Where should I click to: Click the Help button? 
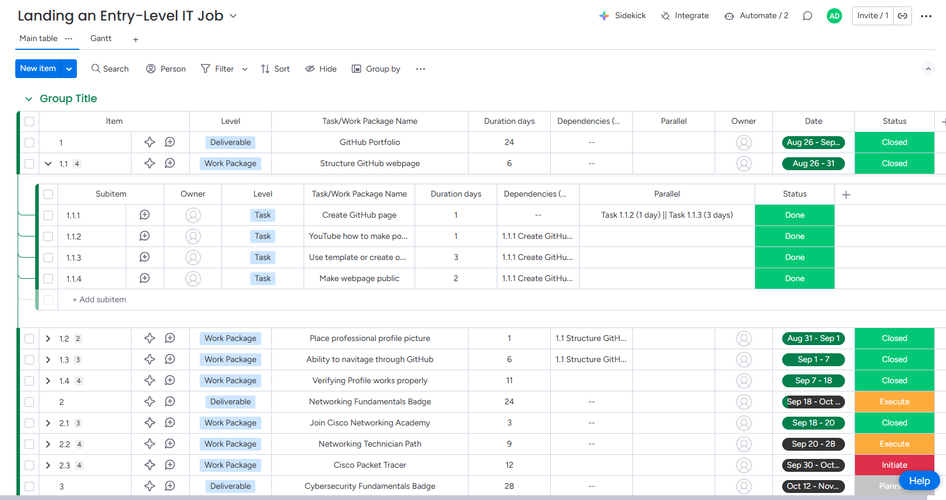(x=919, y=481)
